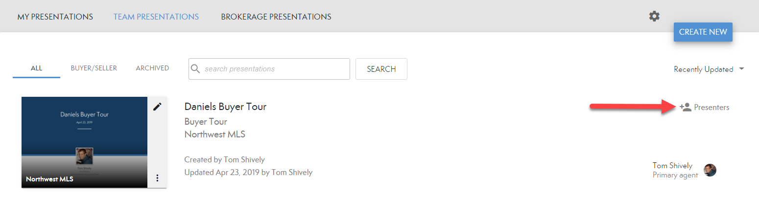Click the add Presenters person icon
This screenshot has height=199, width=759.
pos(686,107)
